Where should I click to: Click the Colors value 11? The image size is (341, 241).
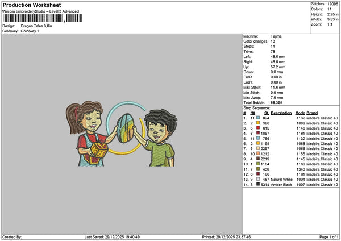[330, 9]
